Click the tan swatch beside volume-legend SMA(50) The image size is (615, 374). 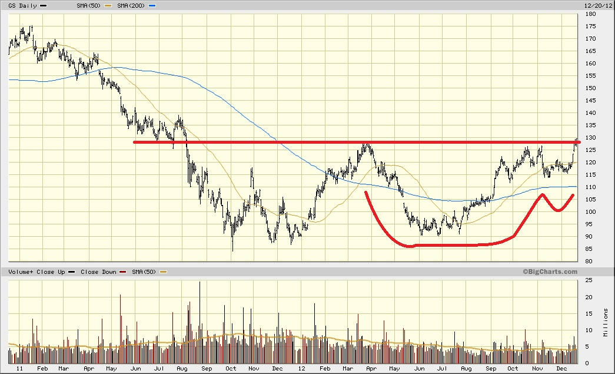(163, 272)
